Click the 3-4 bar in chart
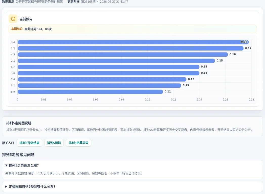 (x=133, y=42)
